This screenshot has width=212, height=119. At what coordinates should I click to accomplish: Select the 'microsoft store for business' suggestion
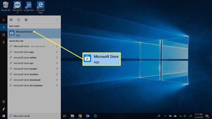point(34,85)
